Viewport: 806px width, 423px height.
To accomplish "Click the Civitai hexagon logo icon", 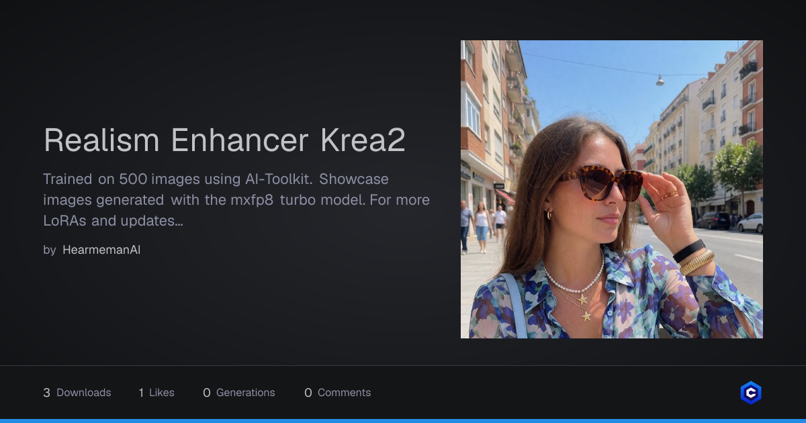I will click(x=750, y=393).
